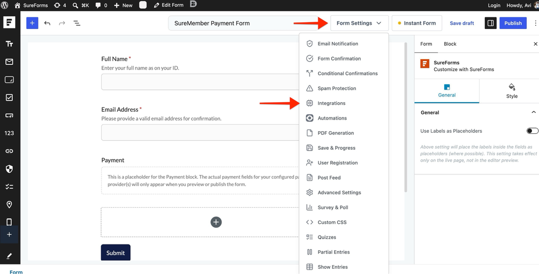Insert the Textarea block from sidebar
This screenshot has height=274, width=539.
[9, 80]
